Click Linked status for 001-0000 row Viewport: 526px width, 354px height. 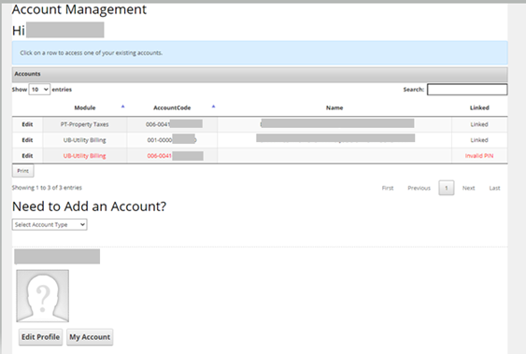(479, 140)
